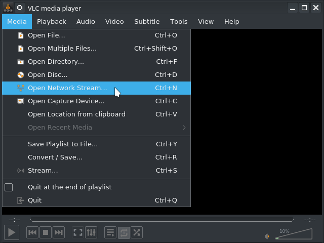Open extended settings equalizer icon
The height and width of the screenshot is (243, 324).
[x=91, y=232]
